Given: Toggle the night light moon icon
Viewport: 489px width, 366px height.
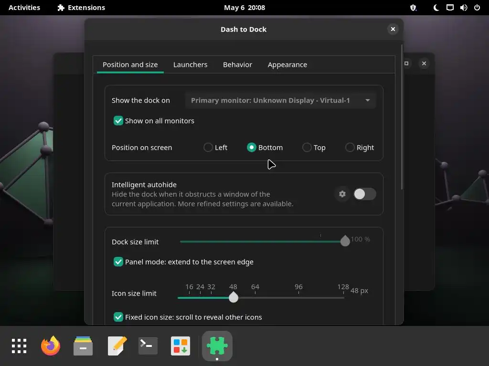Looking at the screenshot, I should point(436,8).
